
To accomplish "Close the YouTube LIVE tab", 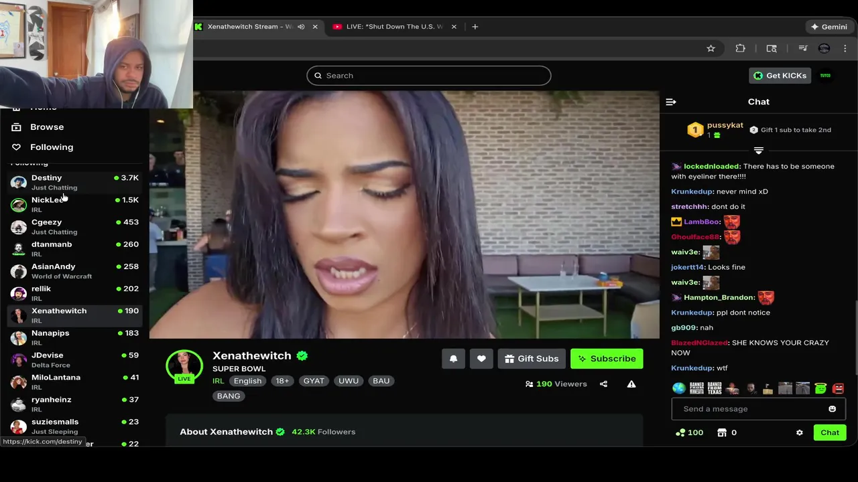I will click(x=454, y=27).
